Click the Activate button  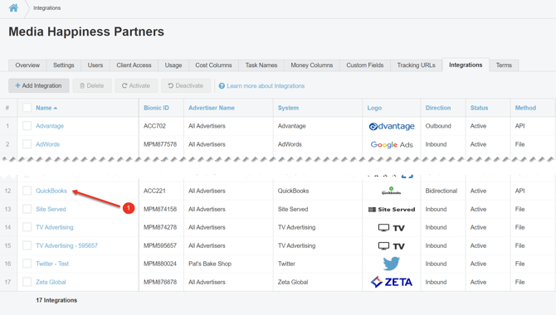click(136, 85)
